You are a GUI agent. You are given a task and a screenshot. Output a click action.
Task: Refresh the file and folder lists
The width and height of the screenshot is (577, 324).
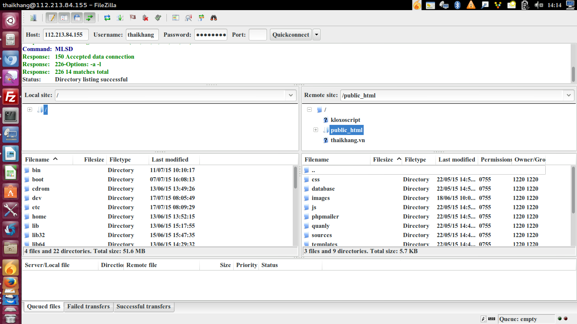[107, 18]
